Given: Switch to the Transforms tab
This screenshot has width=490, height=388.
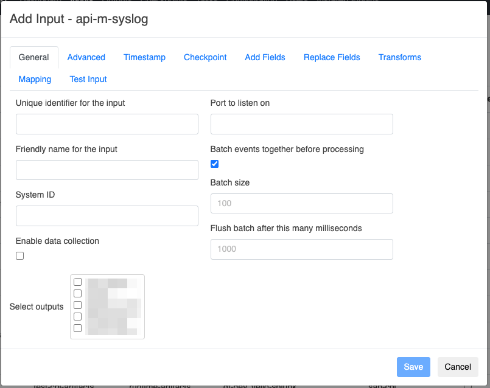Looking at the screenshot, I should pyautogui.click(x=399, y=57).
